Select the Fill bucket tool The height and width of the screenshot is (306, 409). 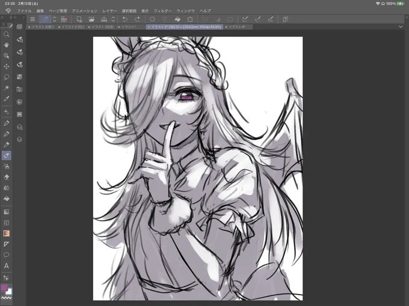[x=6, y=199]
